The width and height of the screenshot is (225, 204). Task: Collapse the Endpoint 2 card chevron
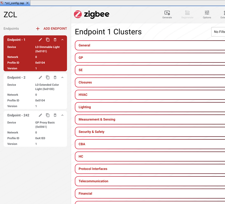tap(62, 78)
